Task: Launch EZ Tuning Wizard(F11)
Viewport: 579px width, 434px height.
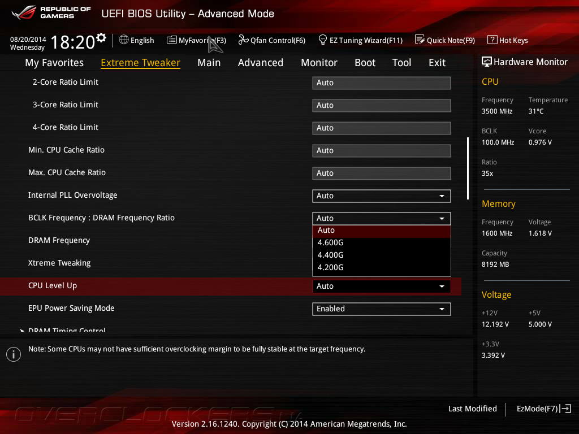Action: tap(360, 40)
